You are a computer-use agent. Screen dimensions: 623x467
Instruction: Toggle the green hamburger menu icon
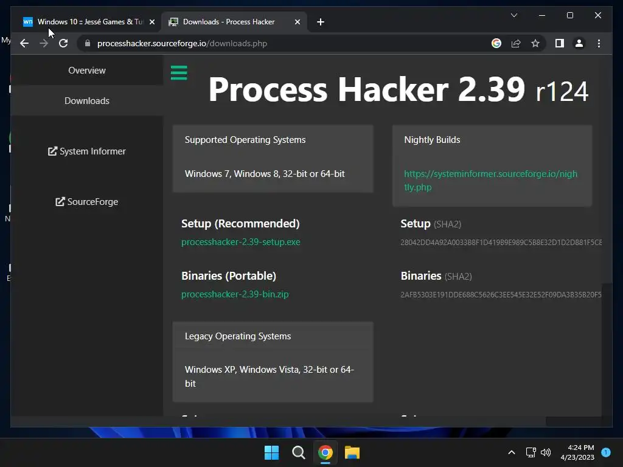179,73
